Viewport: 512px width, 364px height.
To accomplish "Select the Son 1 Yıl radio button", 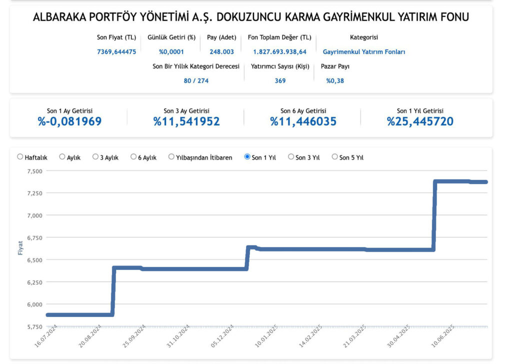I will 247,157.
